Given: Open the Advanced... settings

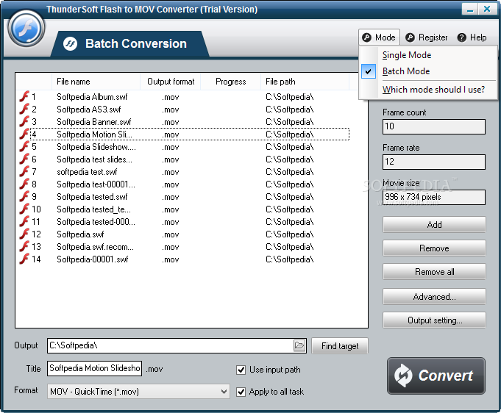Looking at the screenshot, I should click(x=434, y=297).
